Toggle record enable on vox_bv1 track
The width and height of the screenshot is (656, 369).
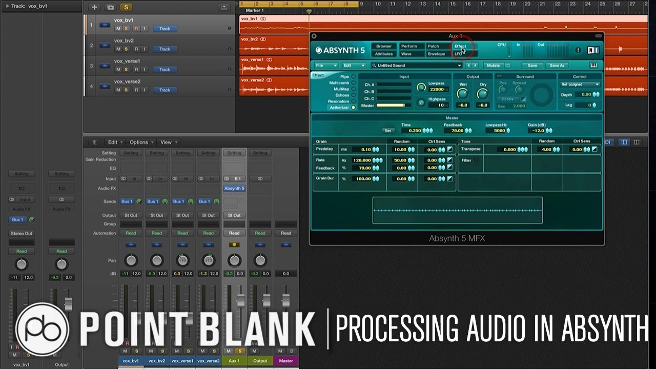coord(136,29)
